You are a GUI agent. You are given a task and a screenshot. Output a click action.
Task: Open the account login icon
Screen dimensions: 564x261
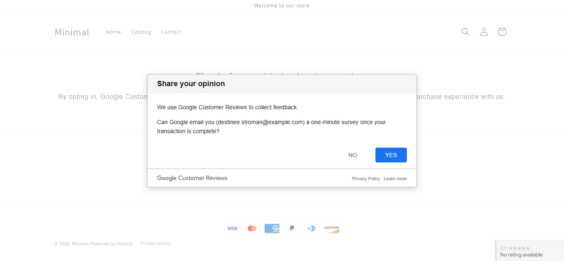484,32
